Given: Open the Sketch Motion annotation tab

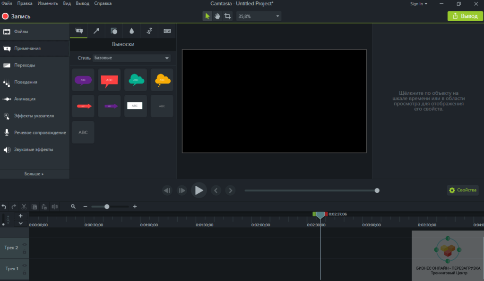Looking at the screenshot, I should 149,31.
